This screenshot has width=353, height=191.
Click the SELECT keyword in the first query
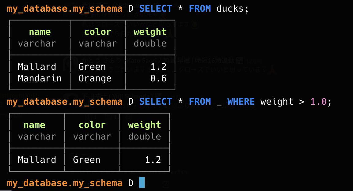tap(156, 9)
